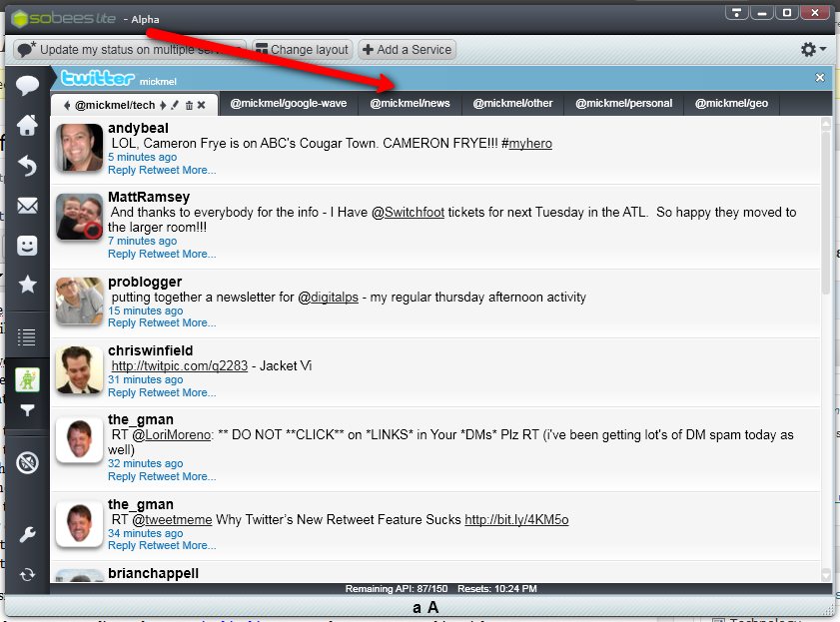Click the 'Remaining API: 87/150' status text
This screenshot has height=622, width=840.
tap(397, 589)
